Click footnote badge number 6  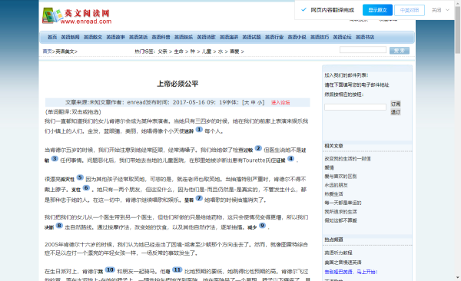click(x=86, y=187)
